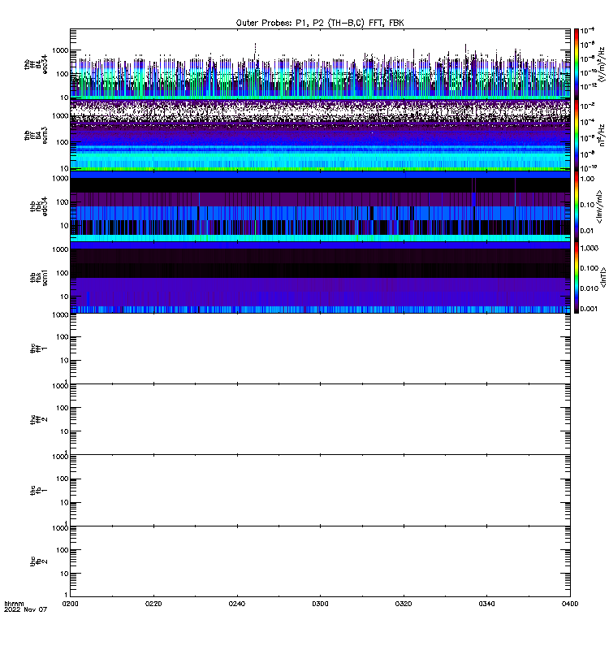This screenshot has height=650, width=609.
Task: Click the thb fbk edc34 spectrogram panel
Action: 320,206
